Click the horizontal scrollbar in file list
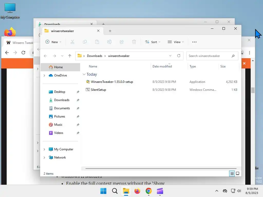 click(x=161, y=169)
